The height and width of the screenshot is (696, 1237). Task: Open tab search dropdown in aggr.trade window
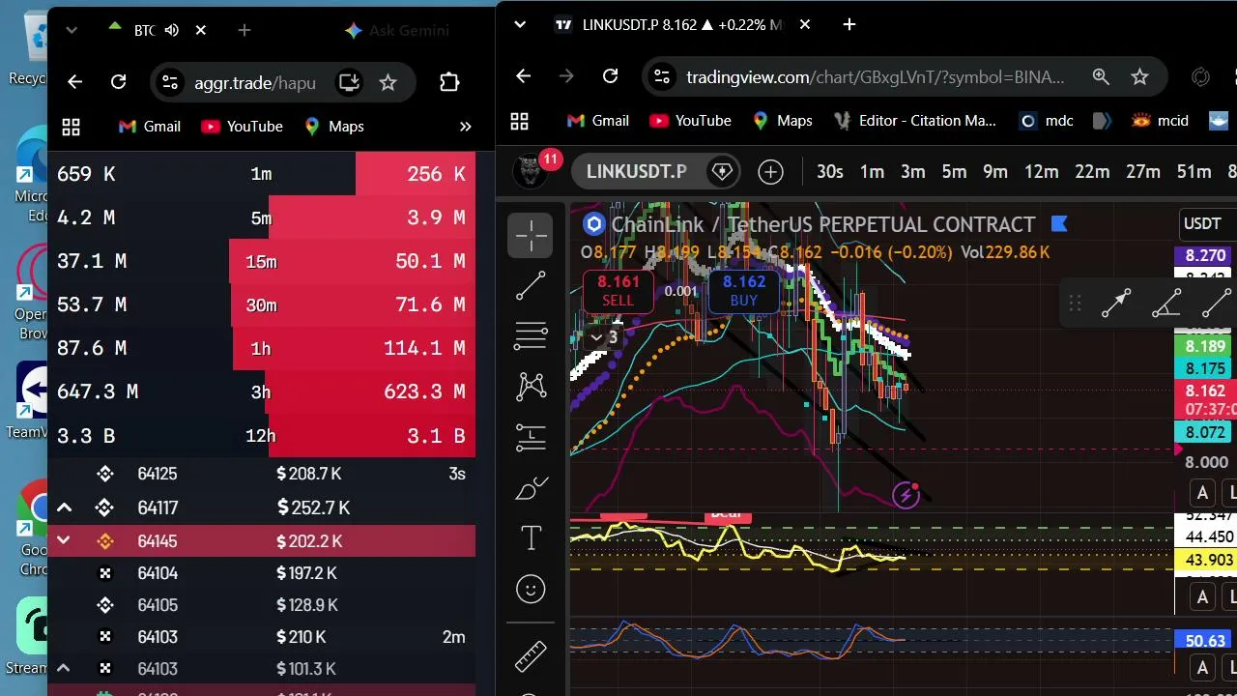click(72, 30)
